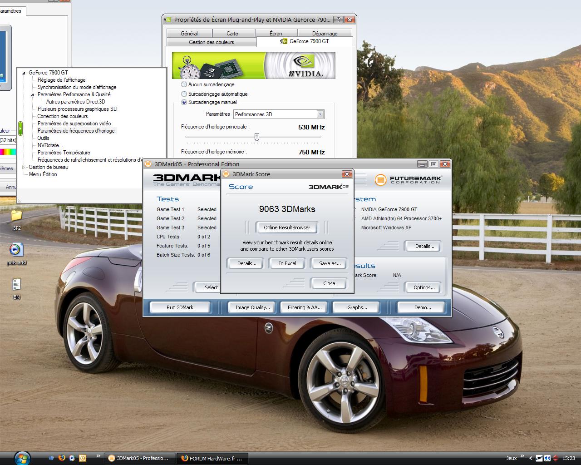Expand the Gestion de bureau node
Screen dimensions: 581x465
click(x=24, y=167)
